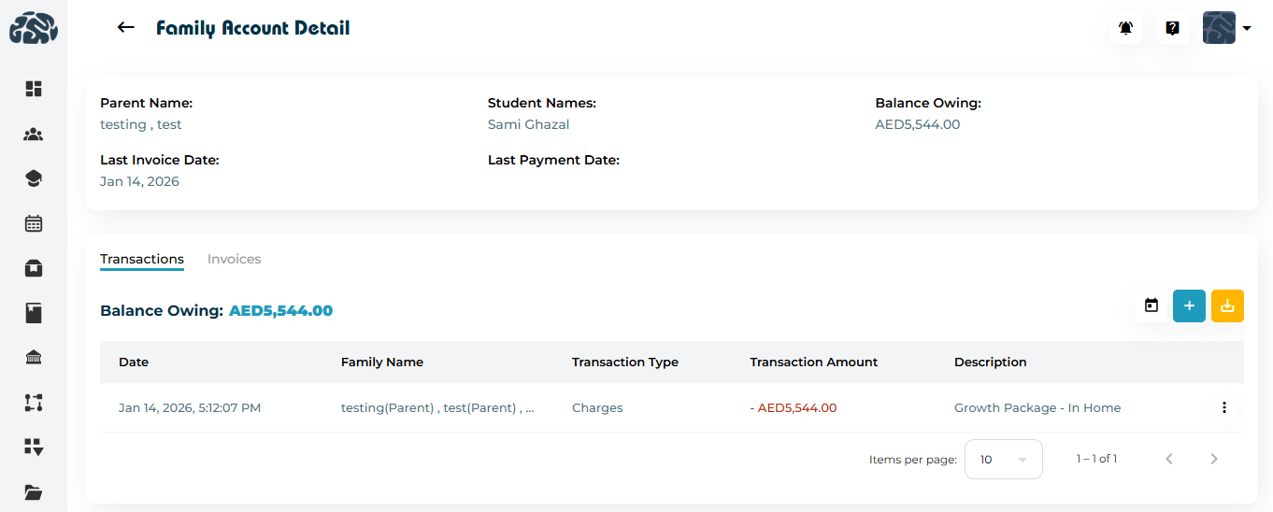Go to next page of transactions
Viewport: 1273px width, 512px height.
1214,459
